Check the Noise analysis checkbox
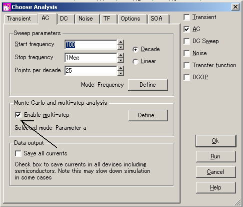This screenshot has width=243, height=207. [186, 53]
